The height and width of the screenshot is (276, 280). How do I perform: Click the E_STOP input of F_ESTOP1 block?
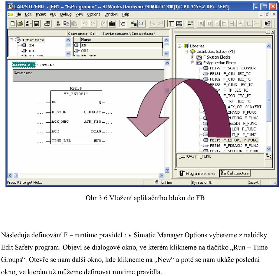(59, 112)
